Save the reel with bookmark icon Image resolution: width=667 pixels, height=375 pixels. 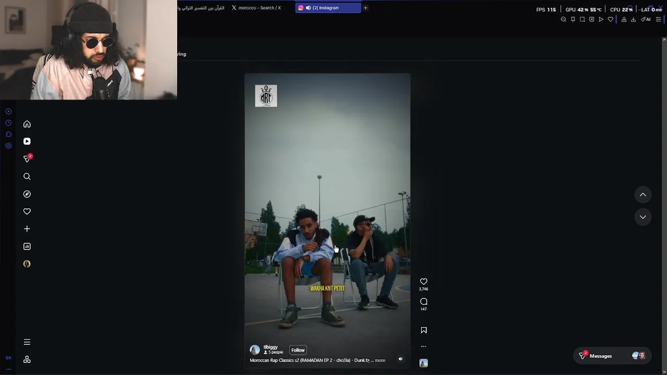pyautogui.click(x=424, y=330)
